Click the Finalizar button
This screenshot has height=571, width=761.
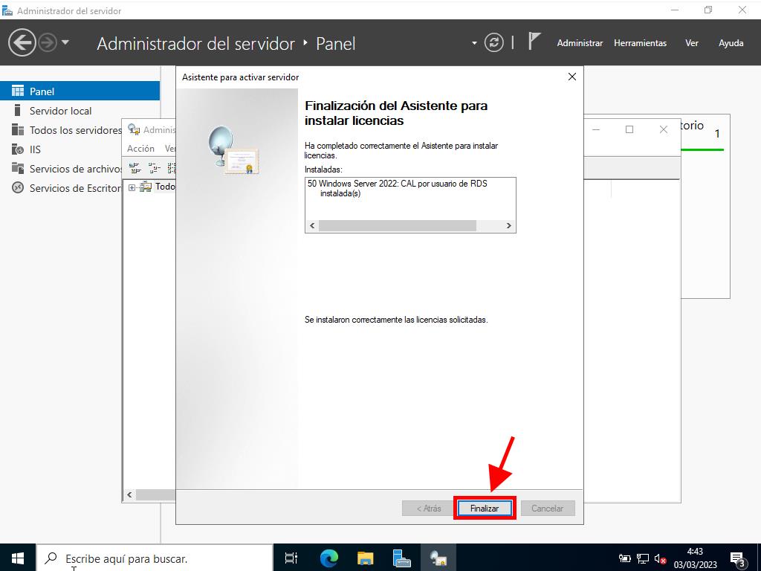pos(484,509)
